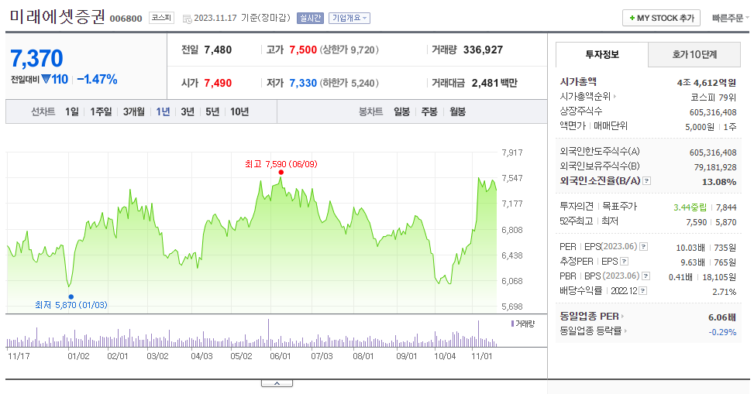
Task: Click help icon next to EPS(2023.06)
Action: pos(643,246)
